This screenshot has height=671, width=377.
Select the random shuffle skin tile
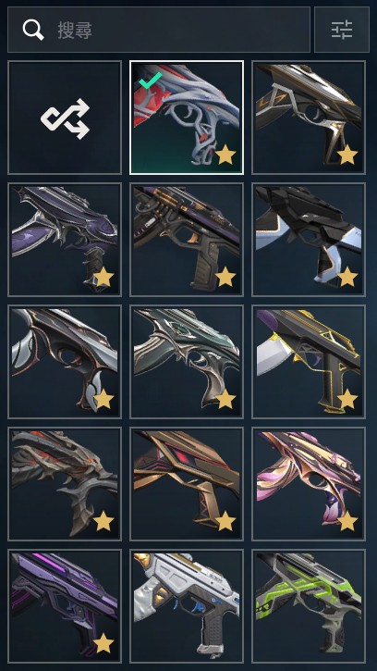pyautogui.click(x=65, y=118)
